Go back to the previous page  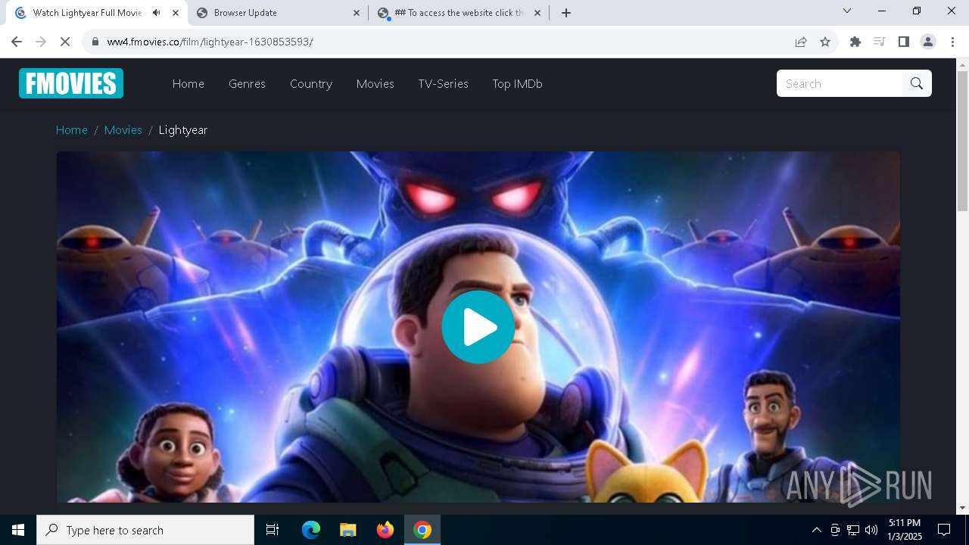17,42
